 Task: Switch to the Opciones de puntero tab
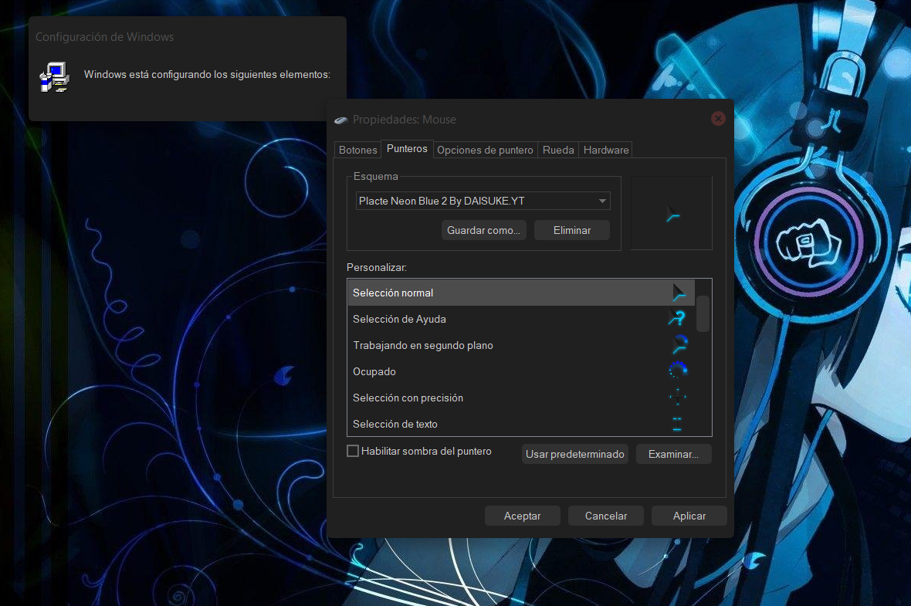point(485,150)
